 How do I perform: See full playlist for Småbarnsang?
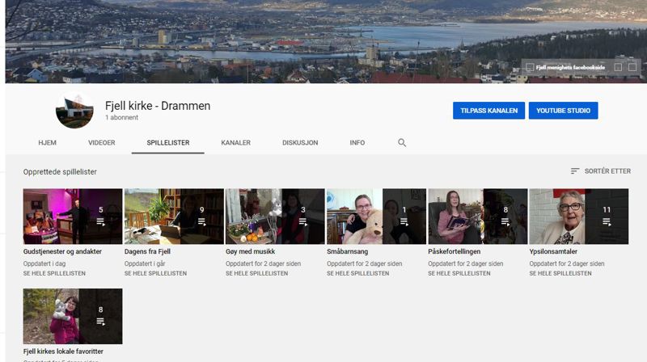click(357, 273)
